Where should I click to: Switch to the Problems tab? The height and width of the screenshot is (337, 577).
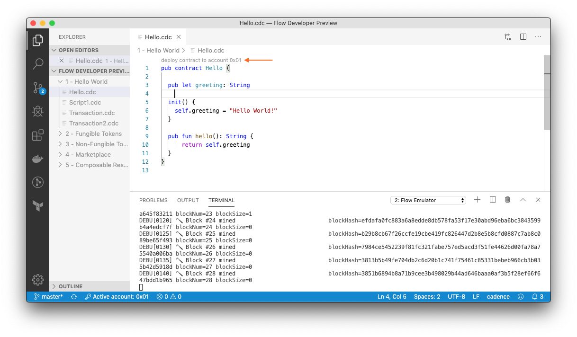click(153, 200)
